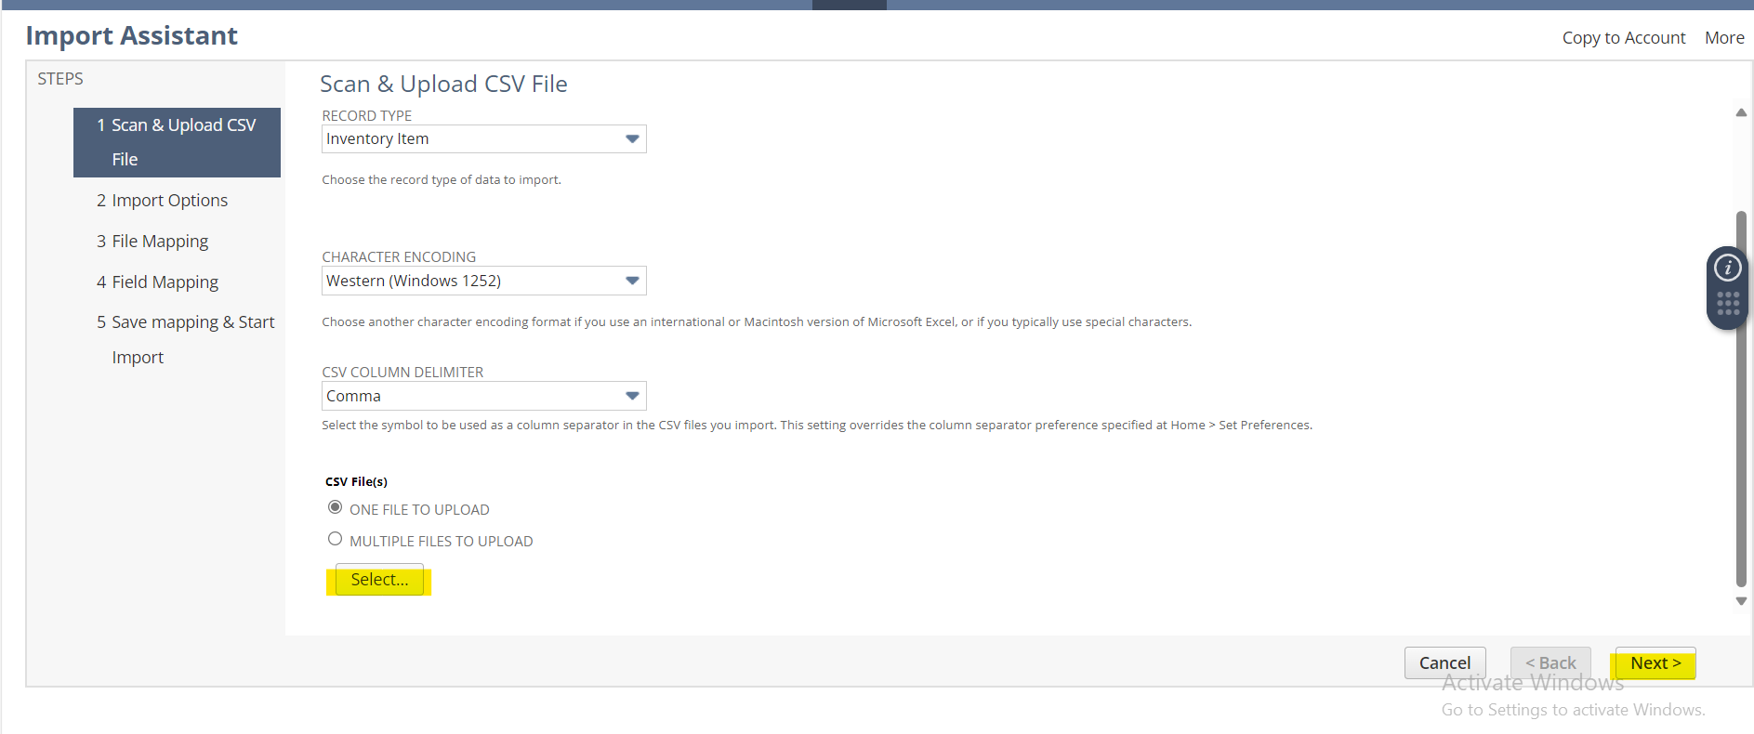Image resolution: width=1754 pixels, height=734 pixels.
Task: Click the Cancel button
Action: tap(1444, 662)
